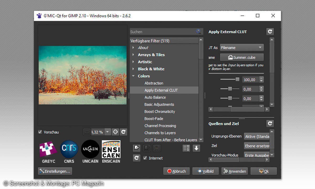Expand the About filter category
This screenshot has width=315, height=189.
(x=133, y=48)
